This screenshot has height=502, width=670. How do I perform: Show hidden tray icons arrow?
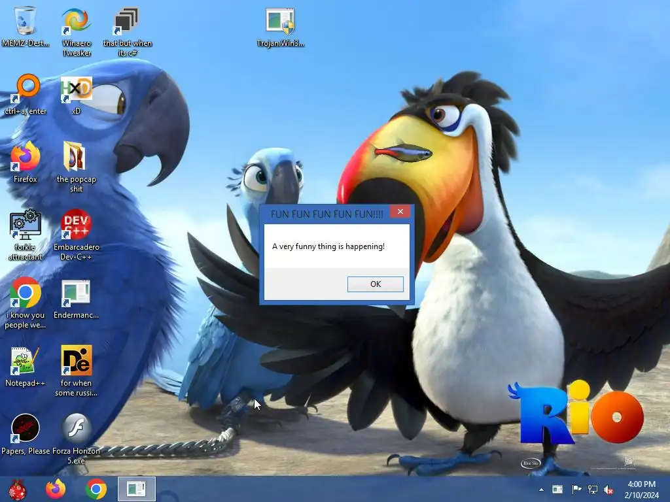(x=541, y=490)
